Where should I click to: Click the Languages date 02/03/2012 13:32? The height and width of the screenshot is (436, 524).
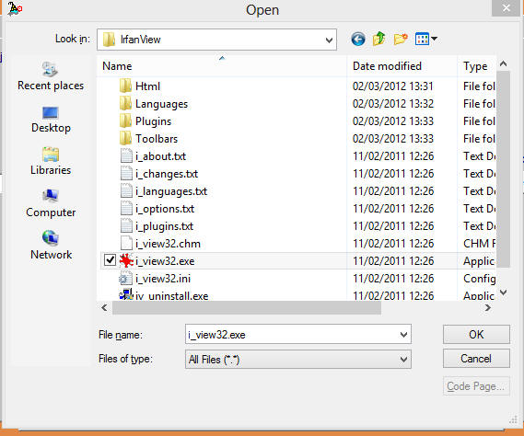(x=393, y=104)
